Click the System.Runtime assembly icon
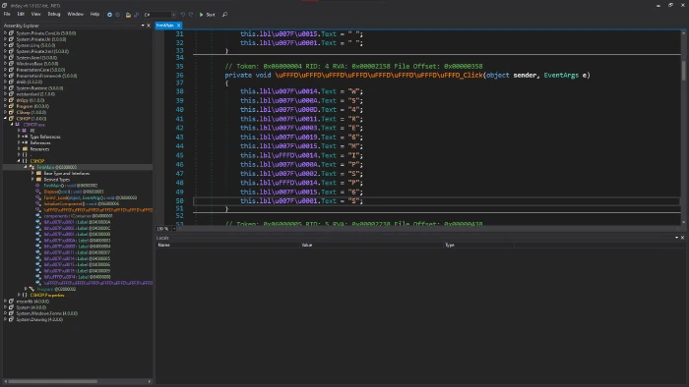 pos(12,87)
